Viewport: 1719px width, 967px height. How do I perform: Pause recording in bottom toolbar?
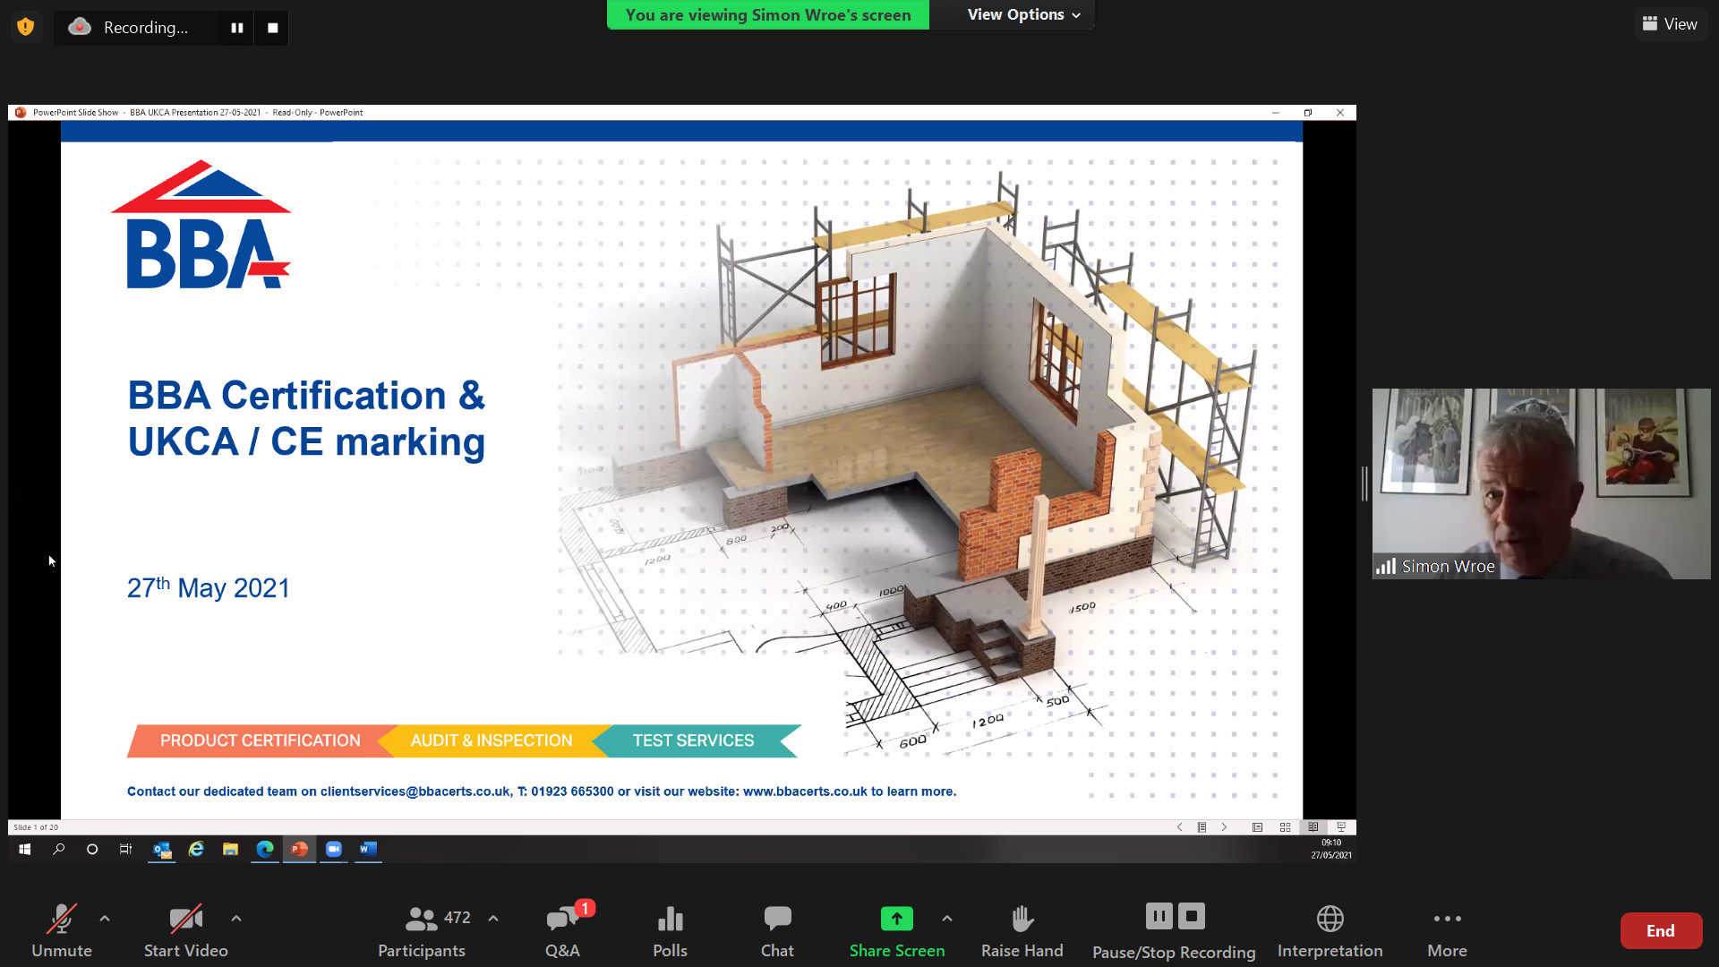coord(1159,916)
